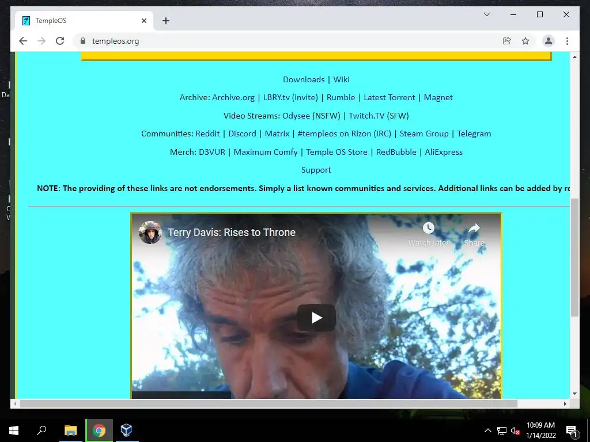
Task: Open the Rumble archive link
Action: (x=341, y=97)
